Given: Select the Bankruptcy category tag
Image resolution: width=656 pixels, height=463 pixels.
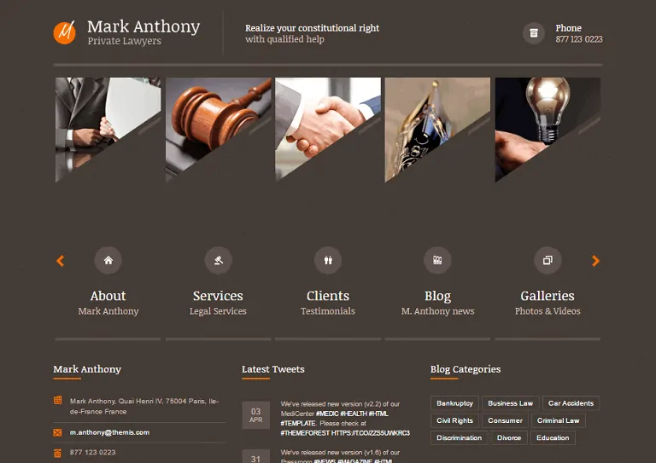Looking at the screenshot, I should (x=454, y=403).
